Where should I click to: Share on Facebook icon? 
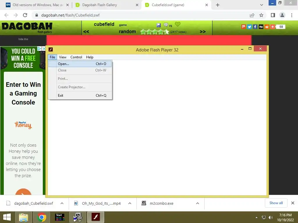click(x=255, y=27)
